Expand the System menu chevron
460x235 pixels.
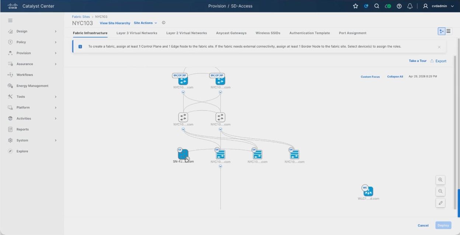[x=56, y=140]
